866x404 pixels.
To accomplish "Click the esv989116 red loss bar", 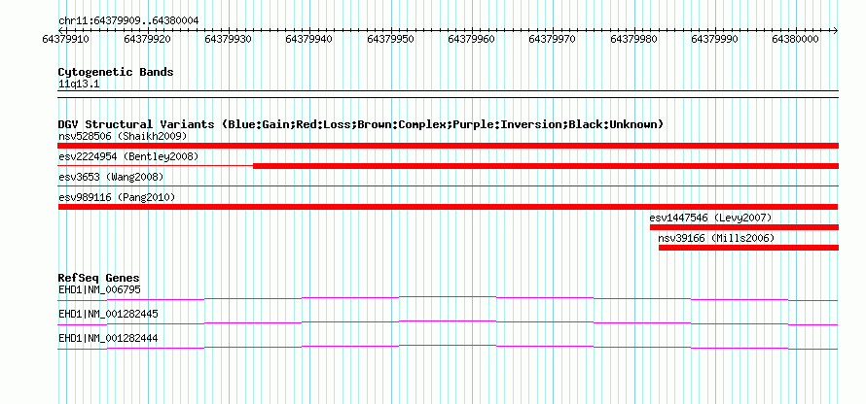I will pyautogui.click(x=448, y=207).
